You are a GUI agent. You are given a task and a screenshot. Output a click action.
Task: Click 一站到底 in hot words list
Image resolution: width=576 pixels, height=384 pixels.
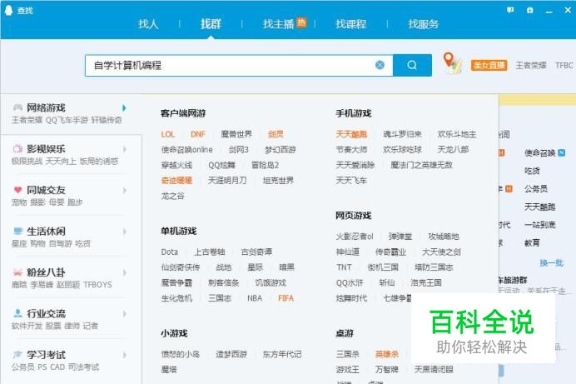[x=539, y=225]
